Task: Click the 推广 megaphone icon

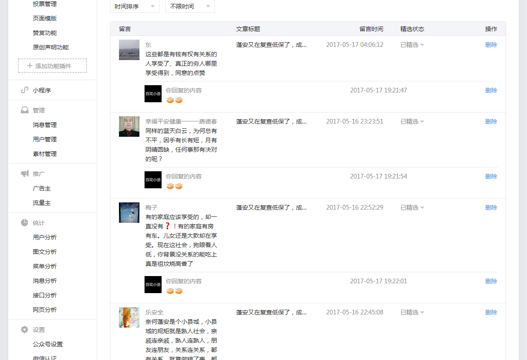Action: [x=25, y=174]
